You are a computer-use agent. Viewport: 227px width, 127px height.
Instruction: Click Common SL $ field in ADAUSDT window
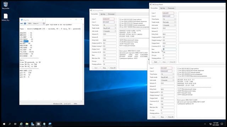(x=110, y=52)
